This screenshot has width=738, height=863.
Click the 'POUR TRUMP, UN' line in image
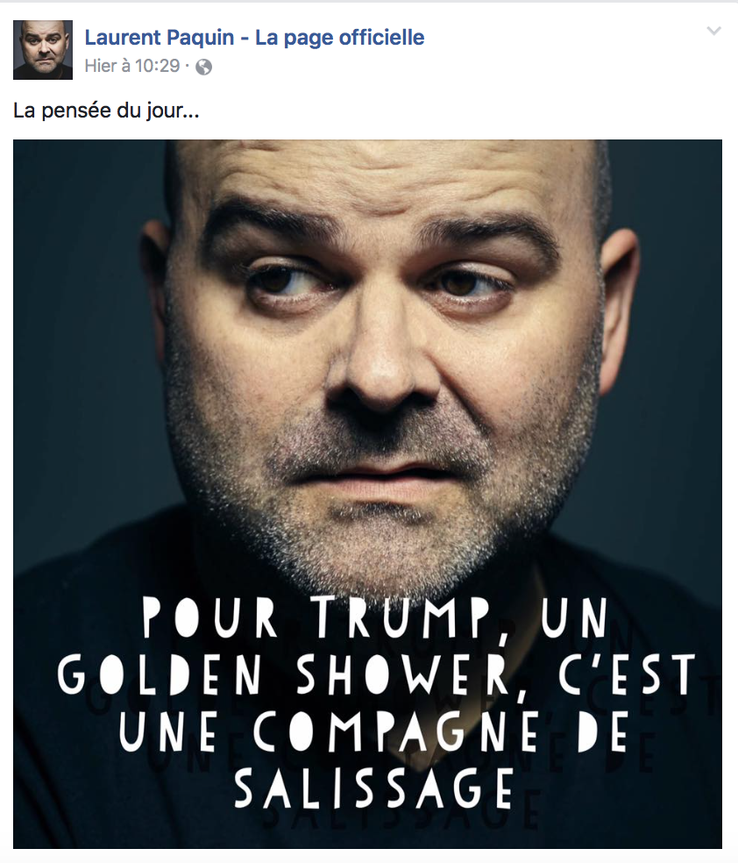[x=375, y=618]
